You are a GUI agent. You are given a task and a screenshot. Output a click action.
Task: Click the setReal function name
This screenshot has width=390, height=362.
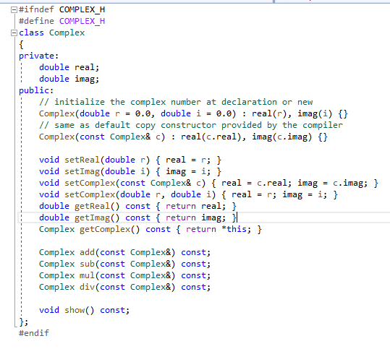click(82, 160)
